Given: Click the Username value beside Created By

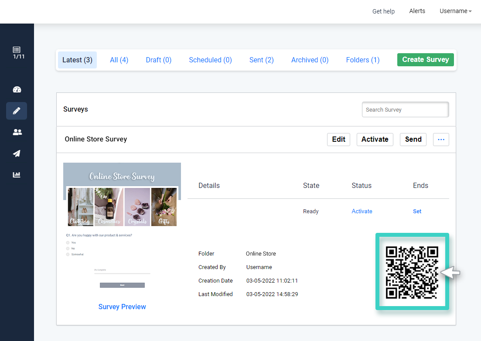Looking at the screenshot, I should click(x=259, y=267).
